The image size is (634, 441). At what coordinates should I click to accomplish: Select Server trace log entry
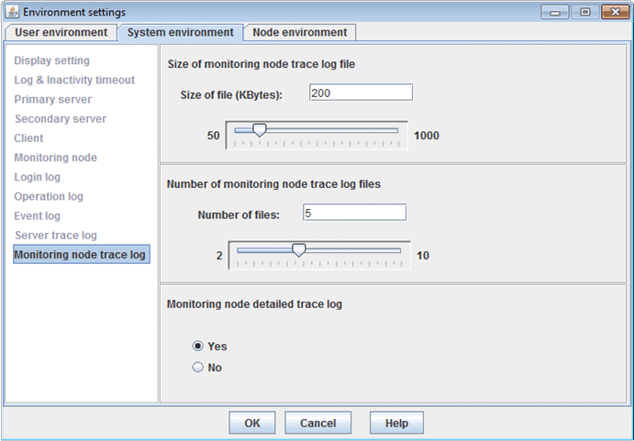pos(56,236)
